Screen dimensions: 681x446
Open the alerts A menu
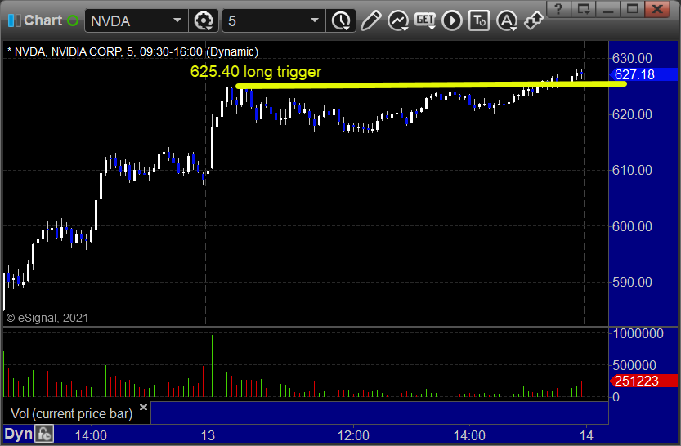[507, 20]
